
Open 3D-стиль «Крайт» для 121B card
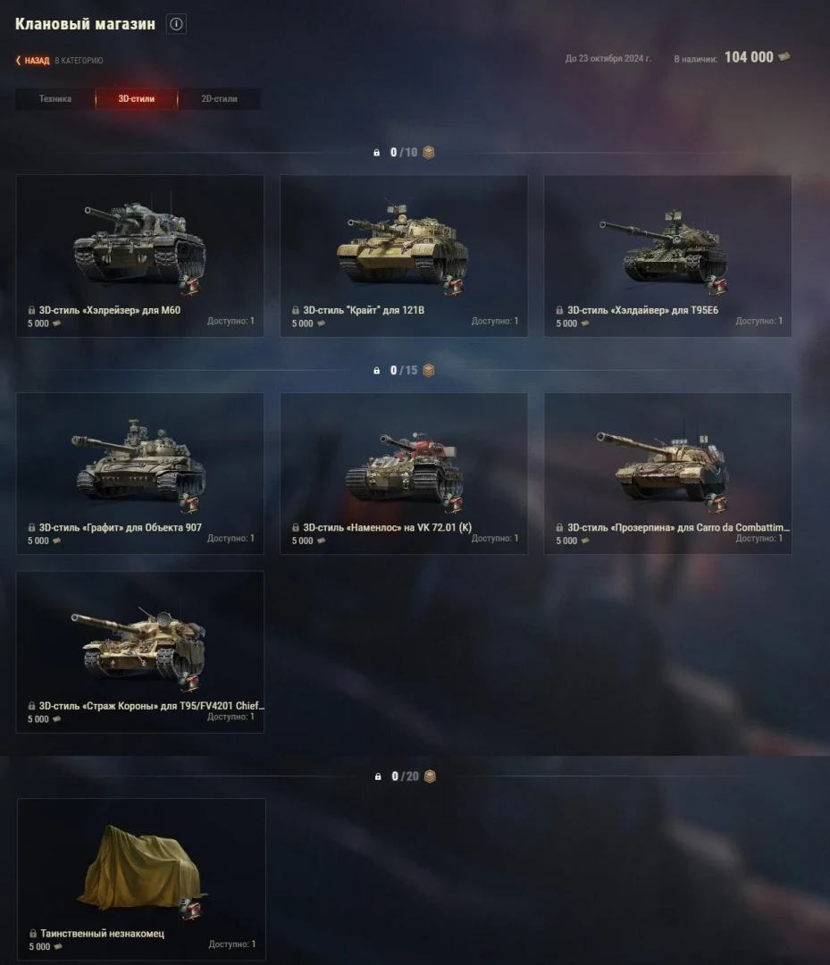[x=404, y=256]
